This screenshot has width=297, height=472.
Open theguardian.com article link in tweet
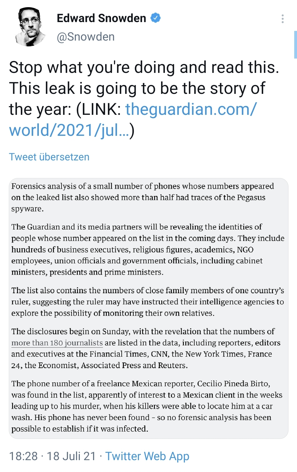(x=191, y=109)
